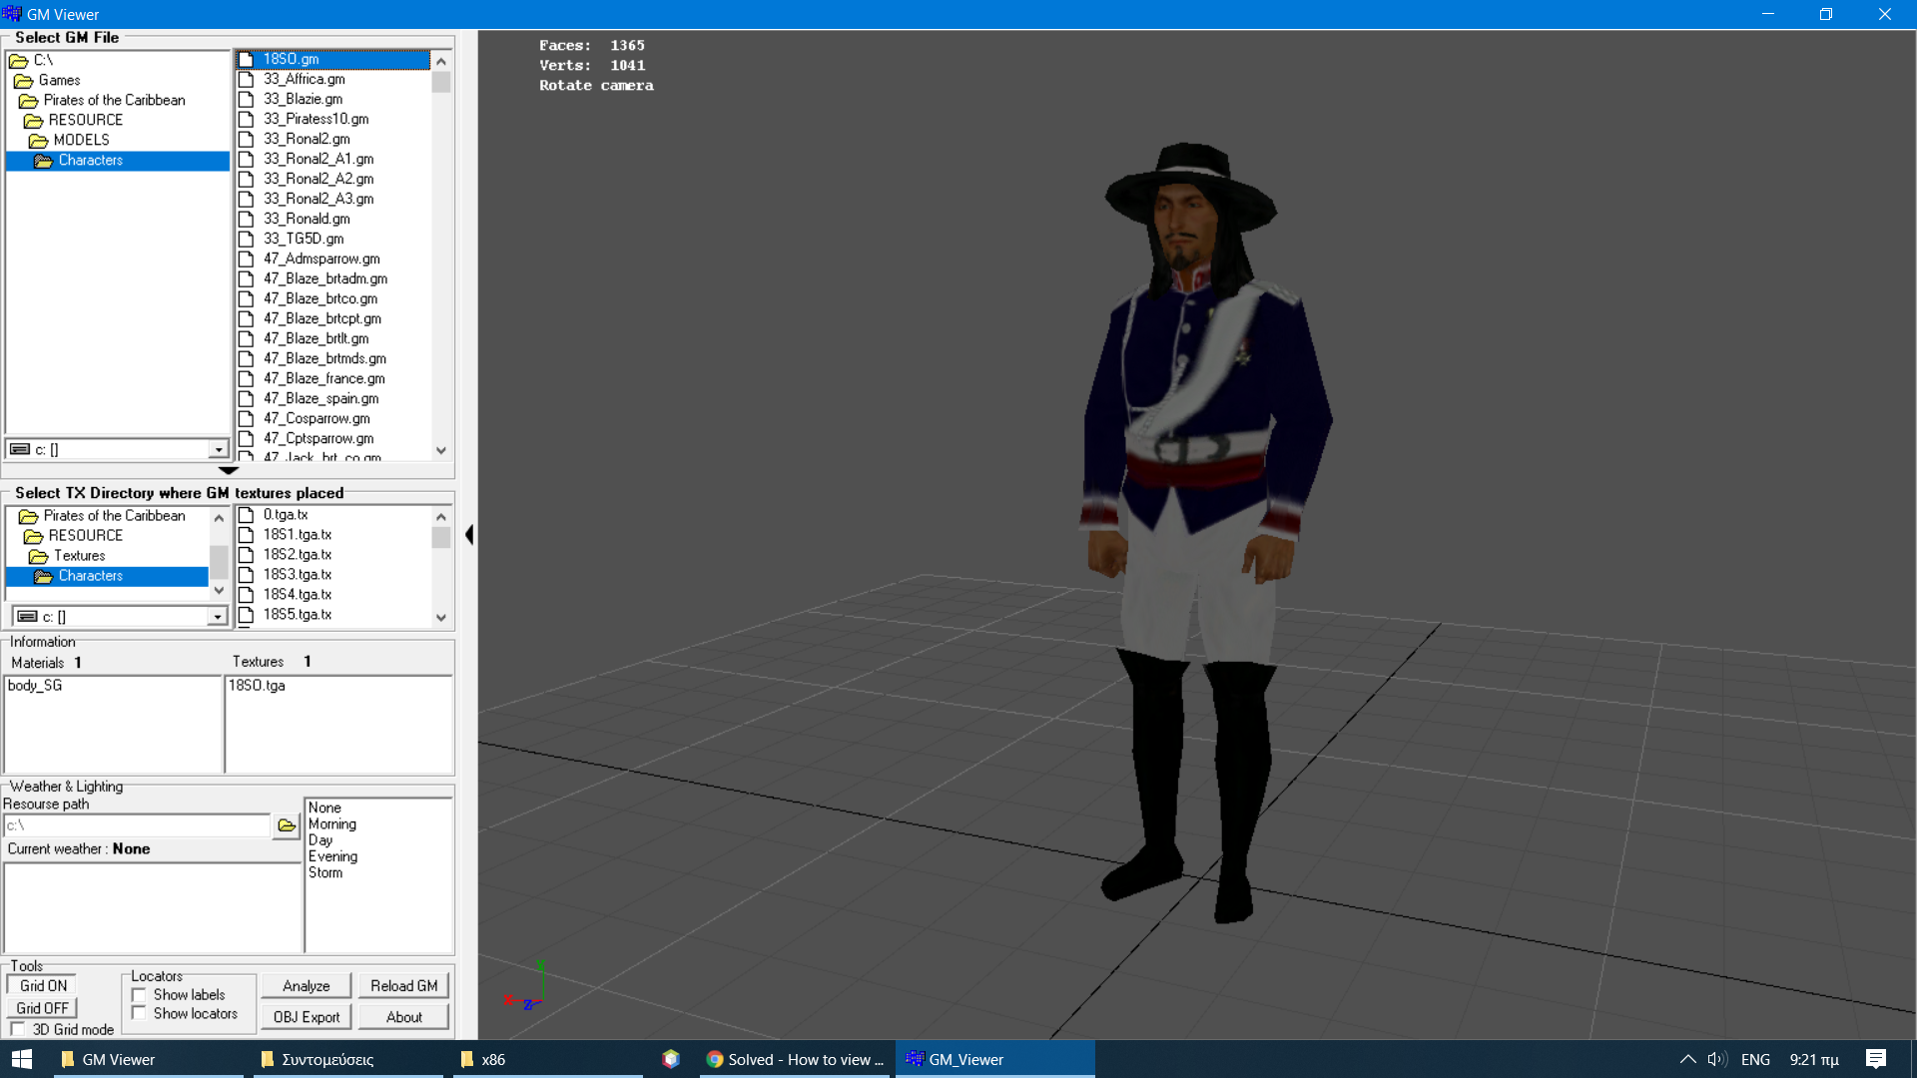Open RESOURCE folder in TX directory tree
1917x1078 pixels.
click(x=74, y=536)
